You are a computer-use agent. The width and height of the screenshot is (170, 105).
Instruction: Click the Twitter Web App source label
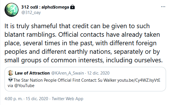click(67, 99)
